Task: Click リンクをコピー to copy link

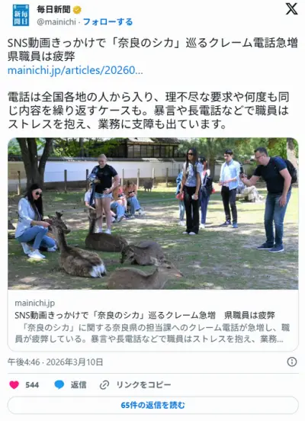Action: tap(143, 385)
